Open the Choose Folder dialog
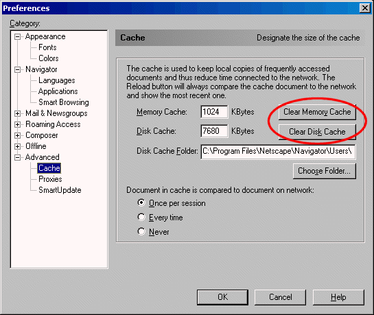Image resolution: width=374 pixels, height=315 pixels. tap(324, 171)
